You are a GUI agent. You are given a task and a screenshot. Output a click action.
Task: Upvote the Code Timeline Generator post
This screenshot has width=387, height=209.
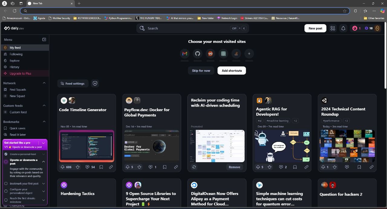63,167
